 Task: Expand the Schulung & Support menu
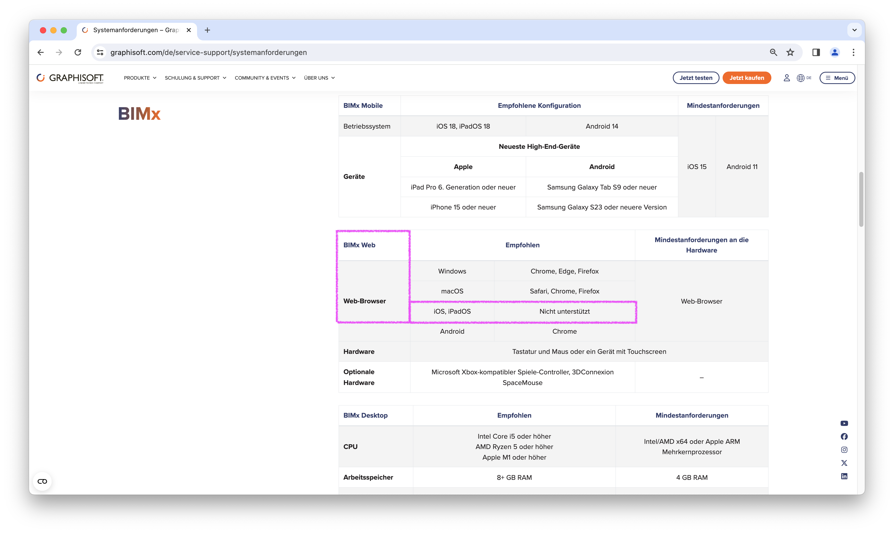point(195,78)
